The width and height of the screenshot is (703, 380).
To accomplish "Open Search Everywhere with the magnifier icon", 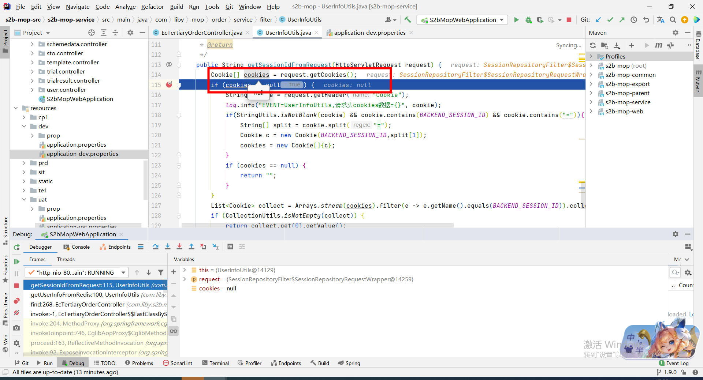I will point(673,20).
